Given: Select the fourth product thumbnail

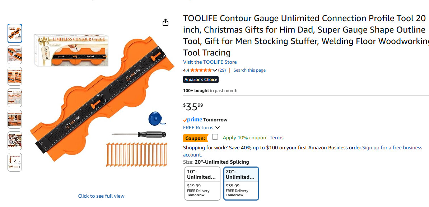Looking at the screenshot, I should coord(15,98).
